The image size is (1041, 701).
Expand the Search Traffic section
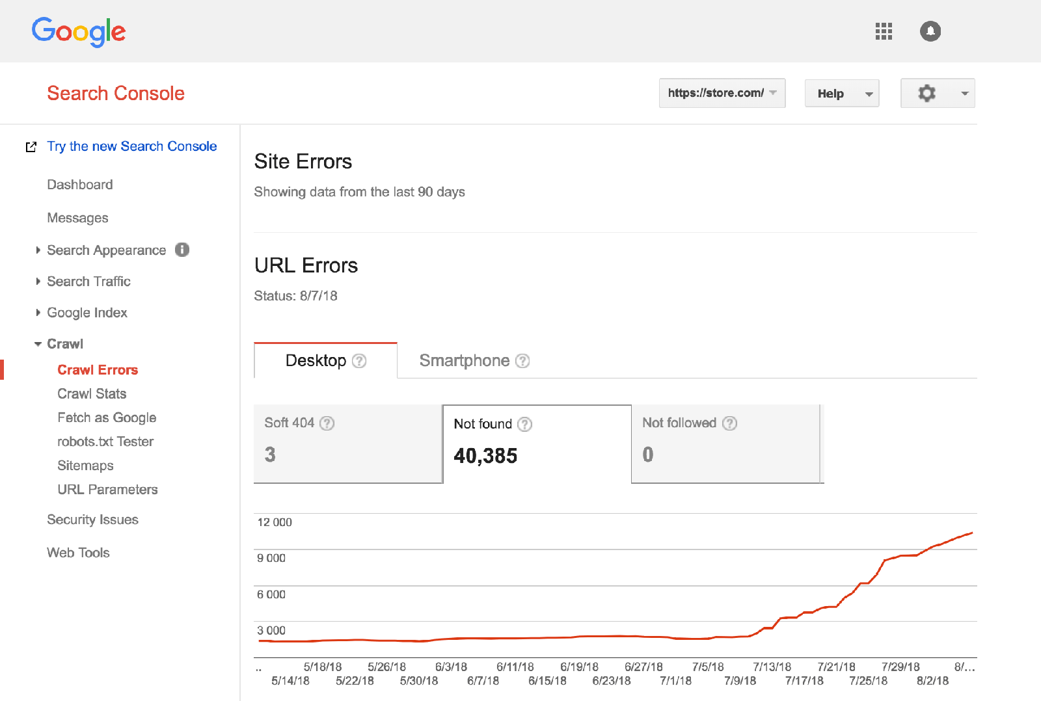(38, 282)
